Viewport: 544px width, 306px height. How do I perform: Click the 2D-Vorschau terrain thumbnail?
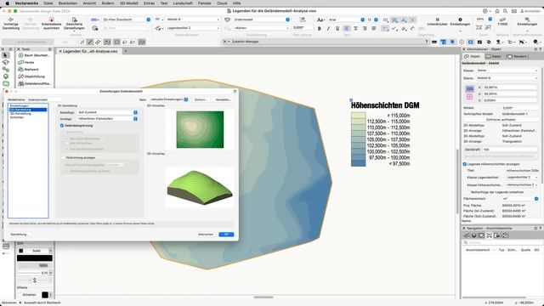(x=200, y=129)
